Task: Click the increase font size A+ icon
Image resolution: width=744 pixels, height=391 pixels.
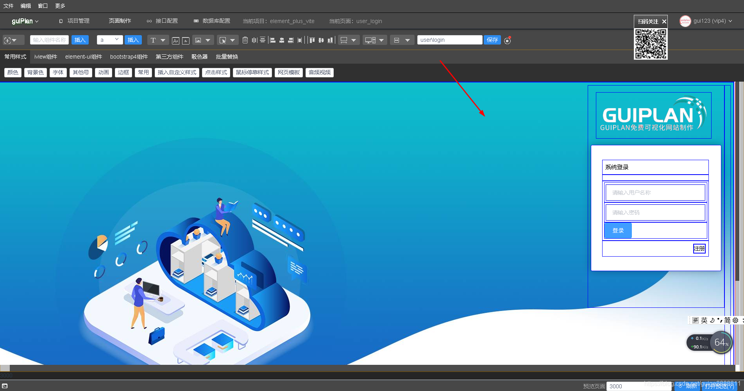Action: point(175,40)
